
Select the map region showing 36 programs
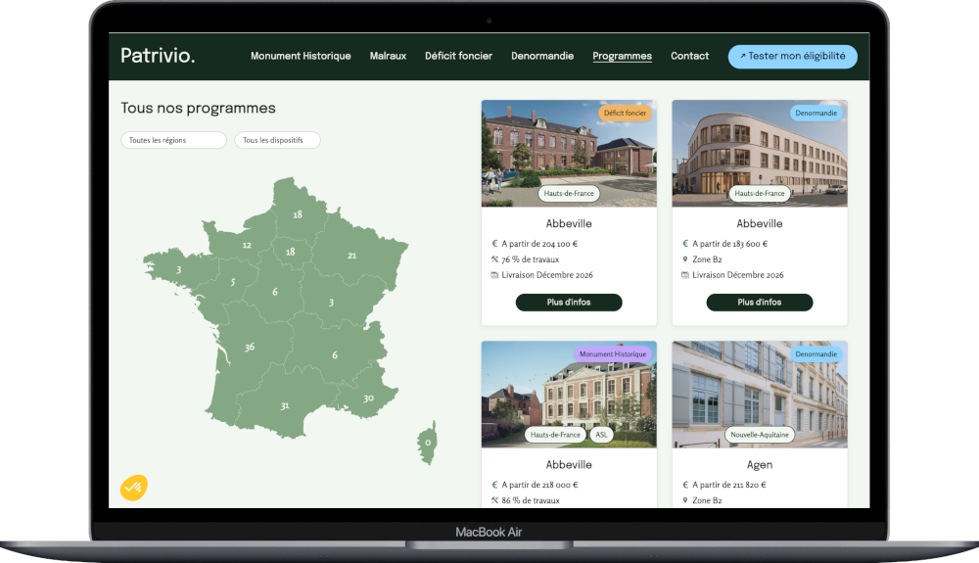coord(250,348)
